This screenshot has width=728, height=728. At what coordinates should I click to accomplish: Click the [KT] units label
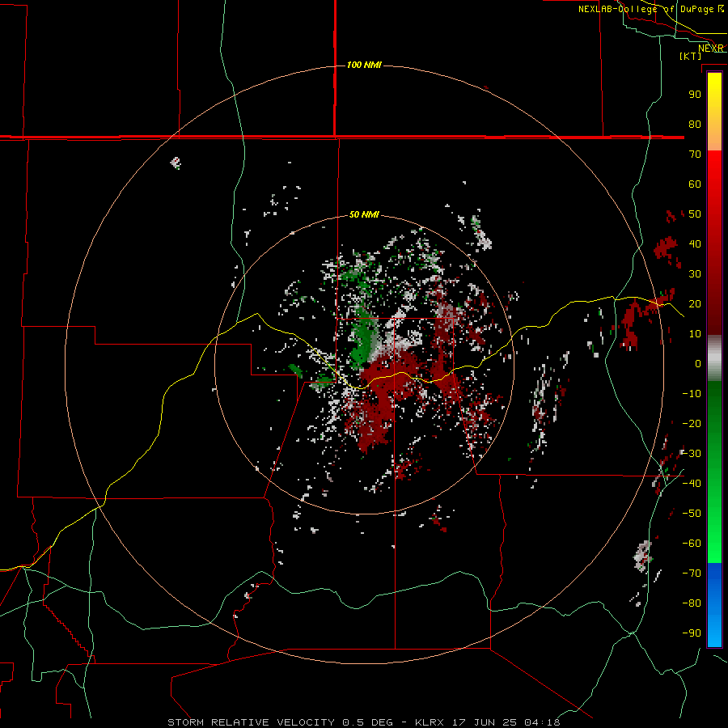point(690,56)
